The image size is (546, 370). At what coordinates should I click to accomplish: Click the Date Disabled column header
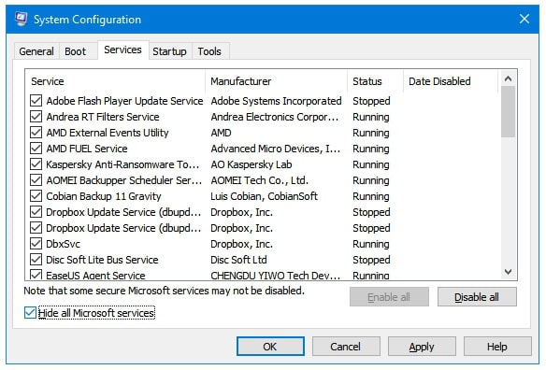point(451,81)
